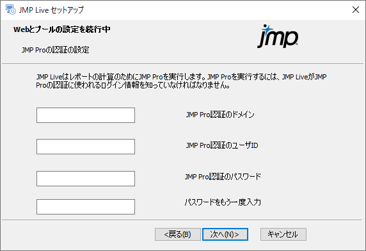Click the subtitle JMP Proの認証の設定
The width and height of the screenshot is (366, 251).
point(55,50)
